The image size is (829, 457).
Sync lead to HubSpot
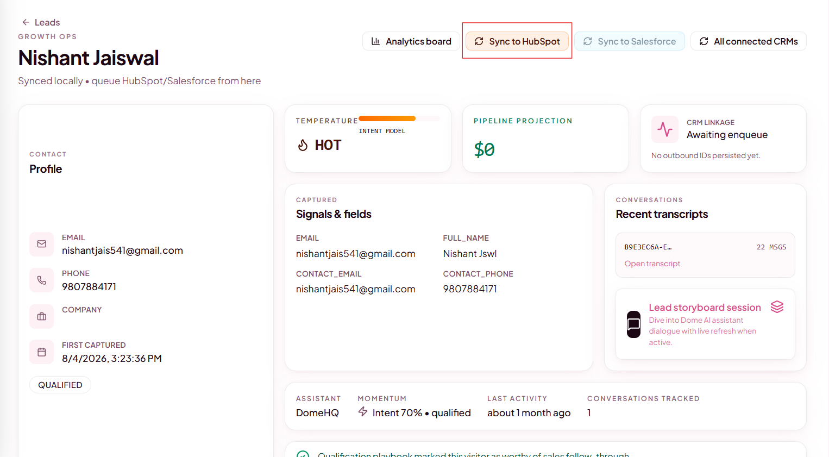517,41
